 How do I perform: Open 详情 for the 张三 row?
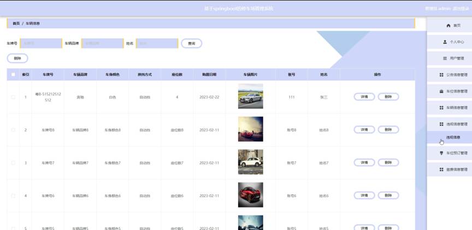coord(364,96)
